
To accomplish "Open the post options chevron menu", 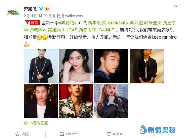I will coord(176,6).
